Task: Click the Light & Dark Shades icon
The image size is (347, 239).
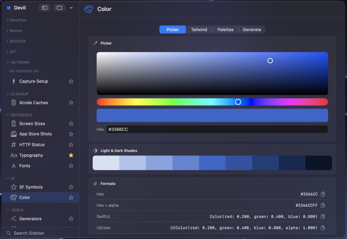Action: pos(95,150)
